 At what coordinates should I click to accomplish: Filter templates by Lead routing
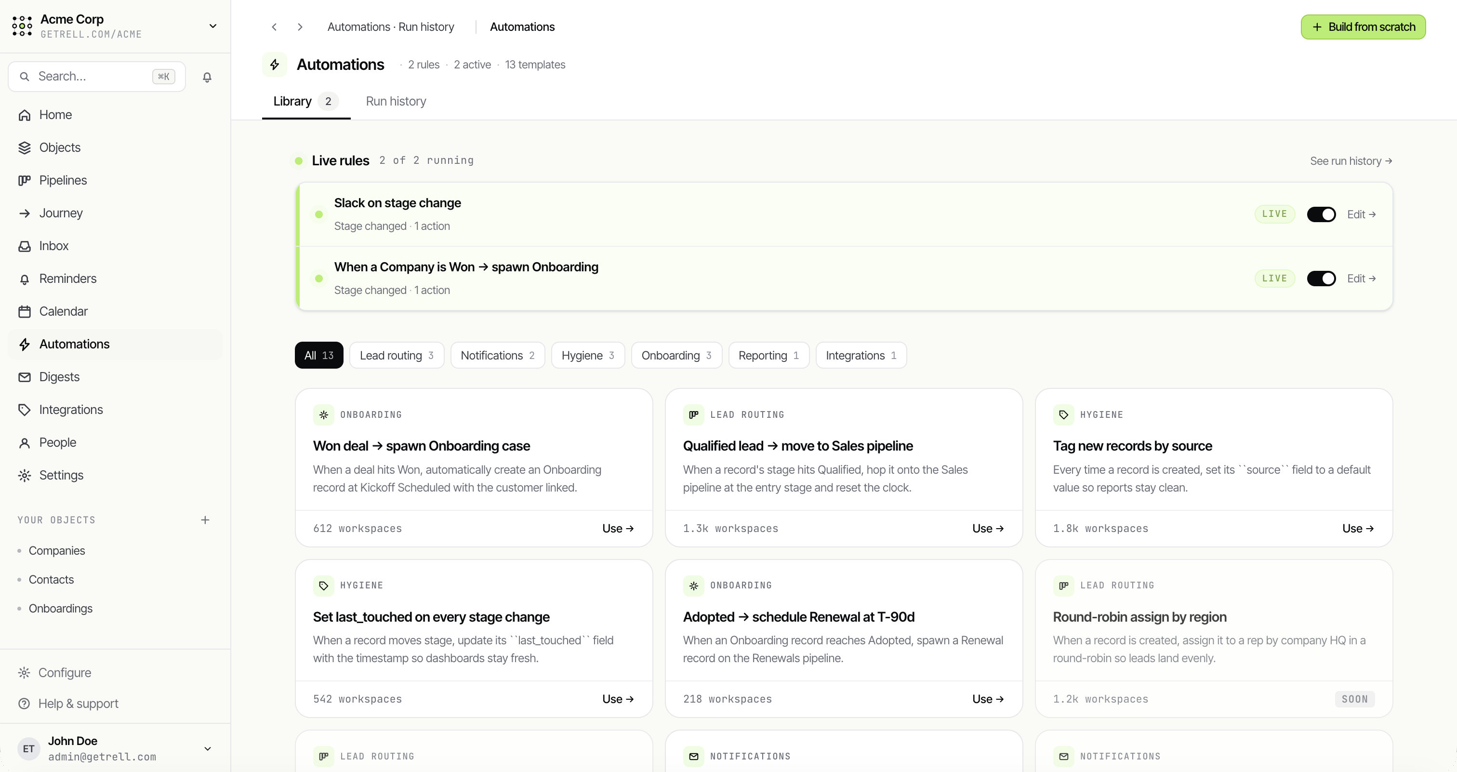(x=397, y=356)
